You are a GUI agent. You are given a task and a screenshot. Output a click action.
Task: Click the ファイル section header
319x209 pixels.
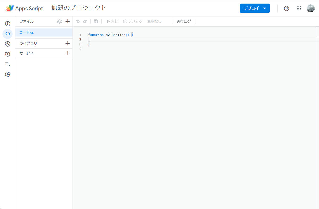[x=27, y=21]
